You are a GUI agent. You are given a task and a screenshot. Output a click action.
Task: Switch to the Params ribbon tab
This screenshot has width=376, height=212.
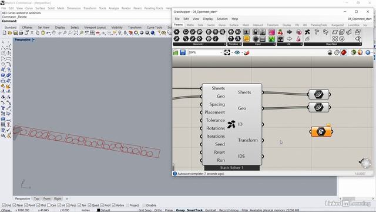pyautogui.click(x=178, y=25)
